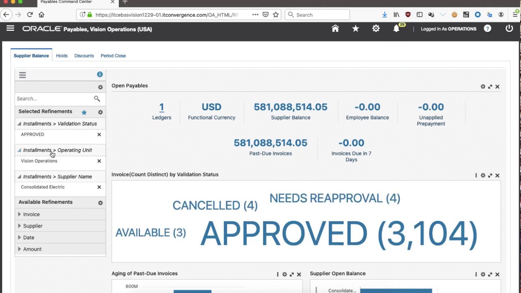Collapse Installments > Validation Status group
Screen dimensions: 521x293
19,124
